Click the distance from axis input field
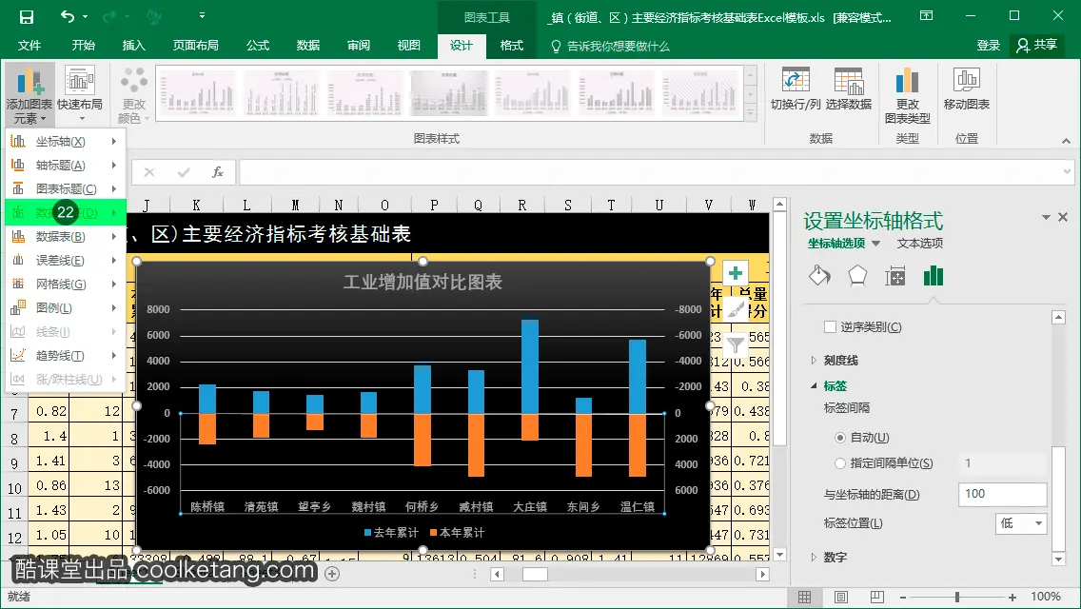 (1002, 495)
